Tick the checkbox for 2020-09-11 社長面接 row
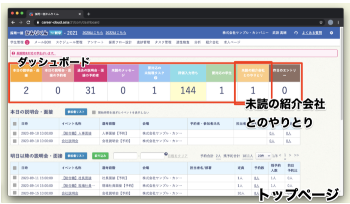Viewport: 350px width, 204px height. [15, 178]
